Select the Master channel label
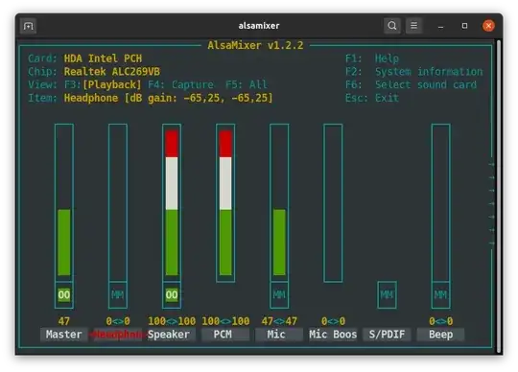 tap(64, 335)
